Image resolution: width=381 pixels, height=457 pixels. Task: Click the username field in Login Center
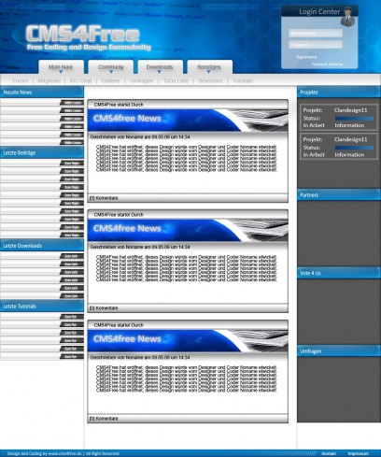point(316,34)
